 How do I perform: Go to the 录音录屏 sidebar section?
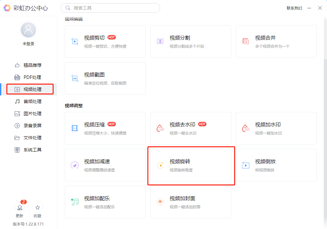point(32,126)
